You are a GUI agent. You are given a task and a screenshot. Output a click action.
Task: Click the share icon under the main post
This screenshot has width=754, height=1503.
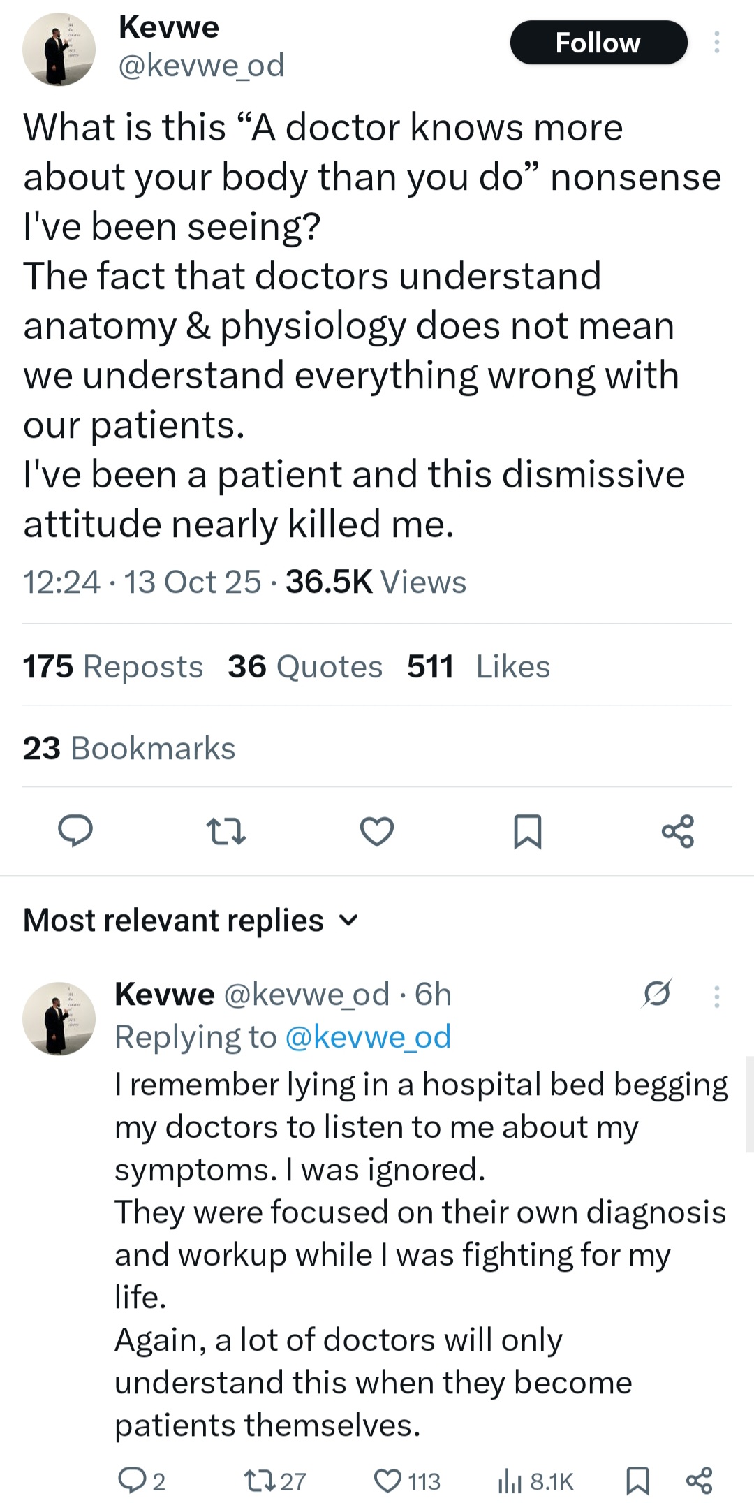pos(678,831)
